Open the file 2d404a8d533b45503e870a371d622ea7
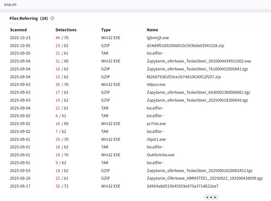Screen dimensions: 271x201 pyautogui.click(x=183, y=186)
